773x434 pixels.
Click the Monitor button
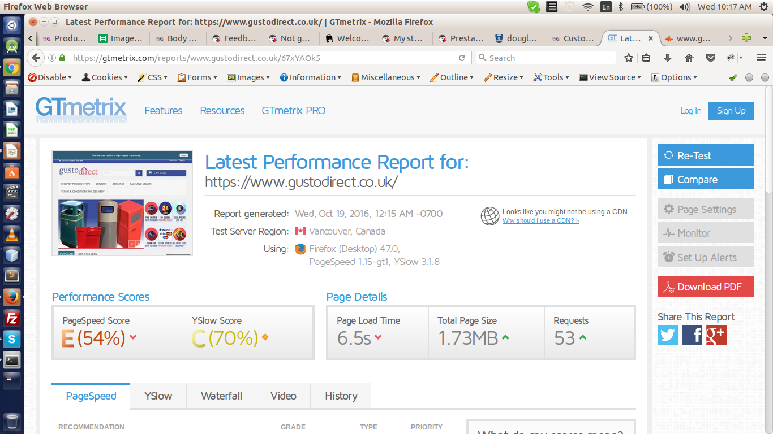point(706,233)
